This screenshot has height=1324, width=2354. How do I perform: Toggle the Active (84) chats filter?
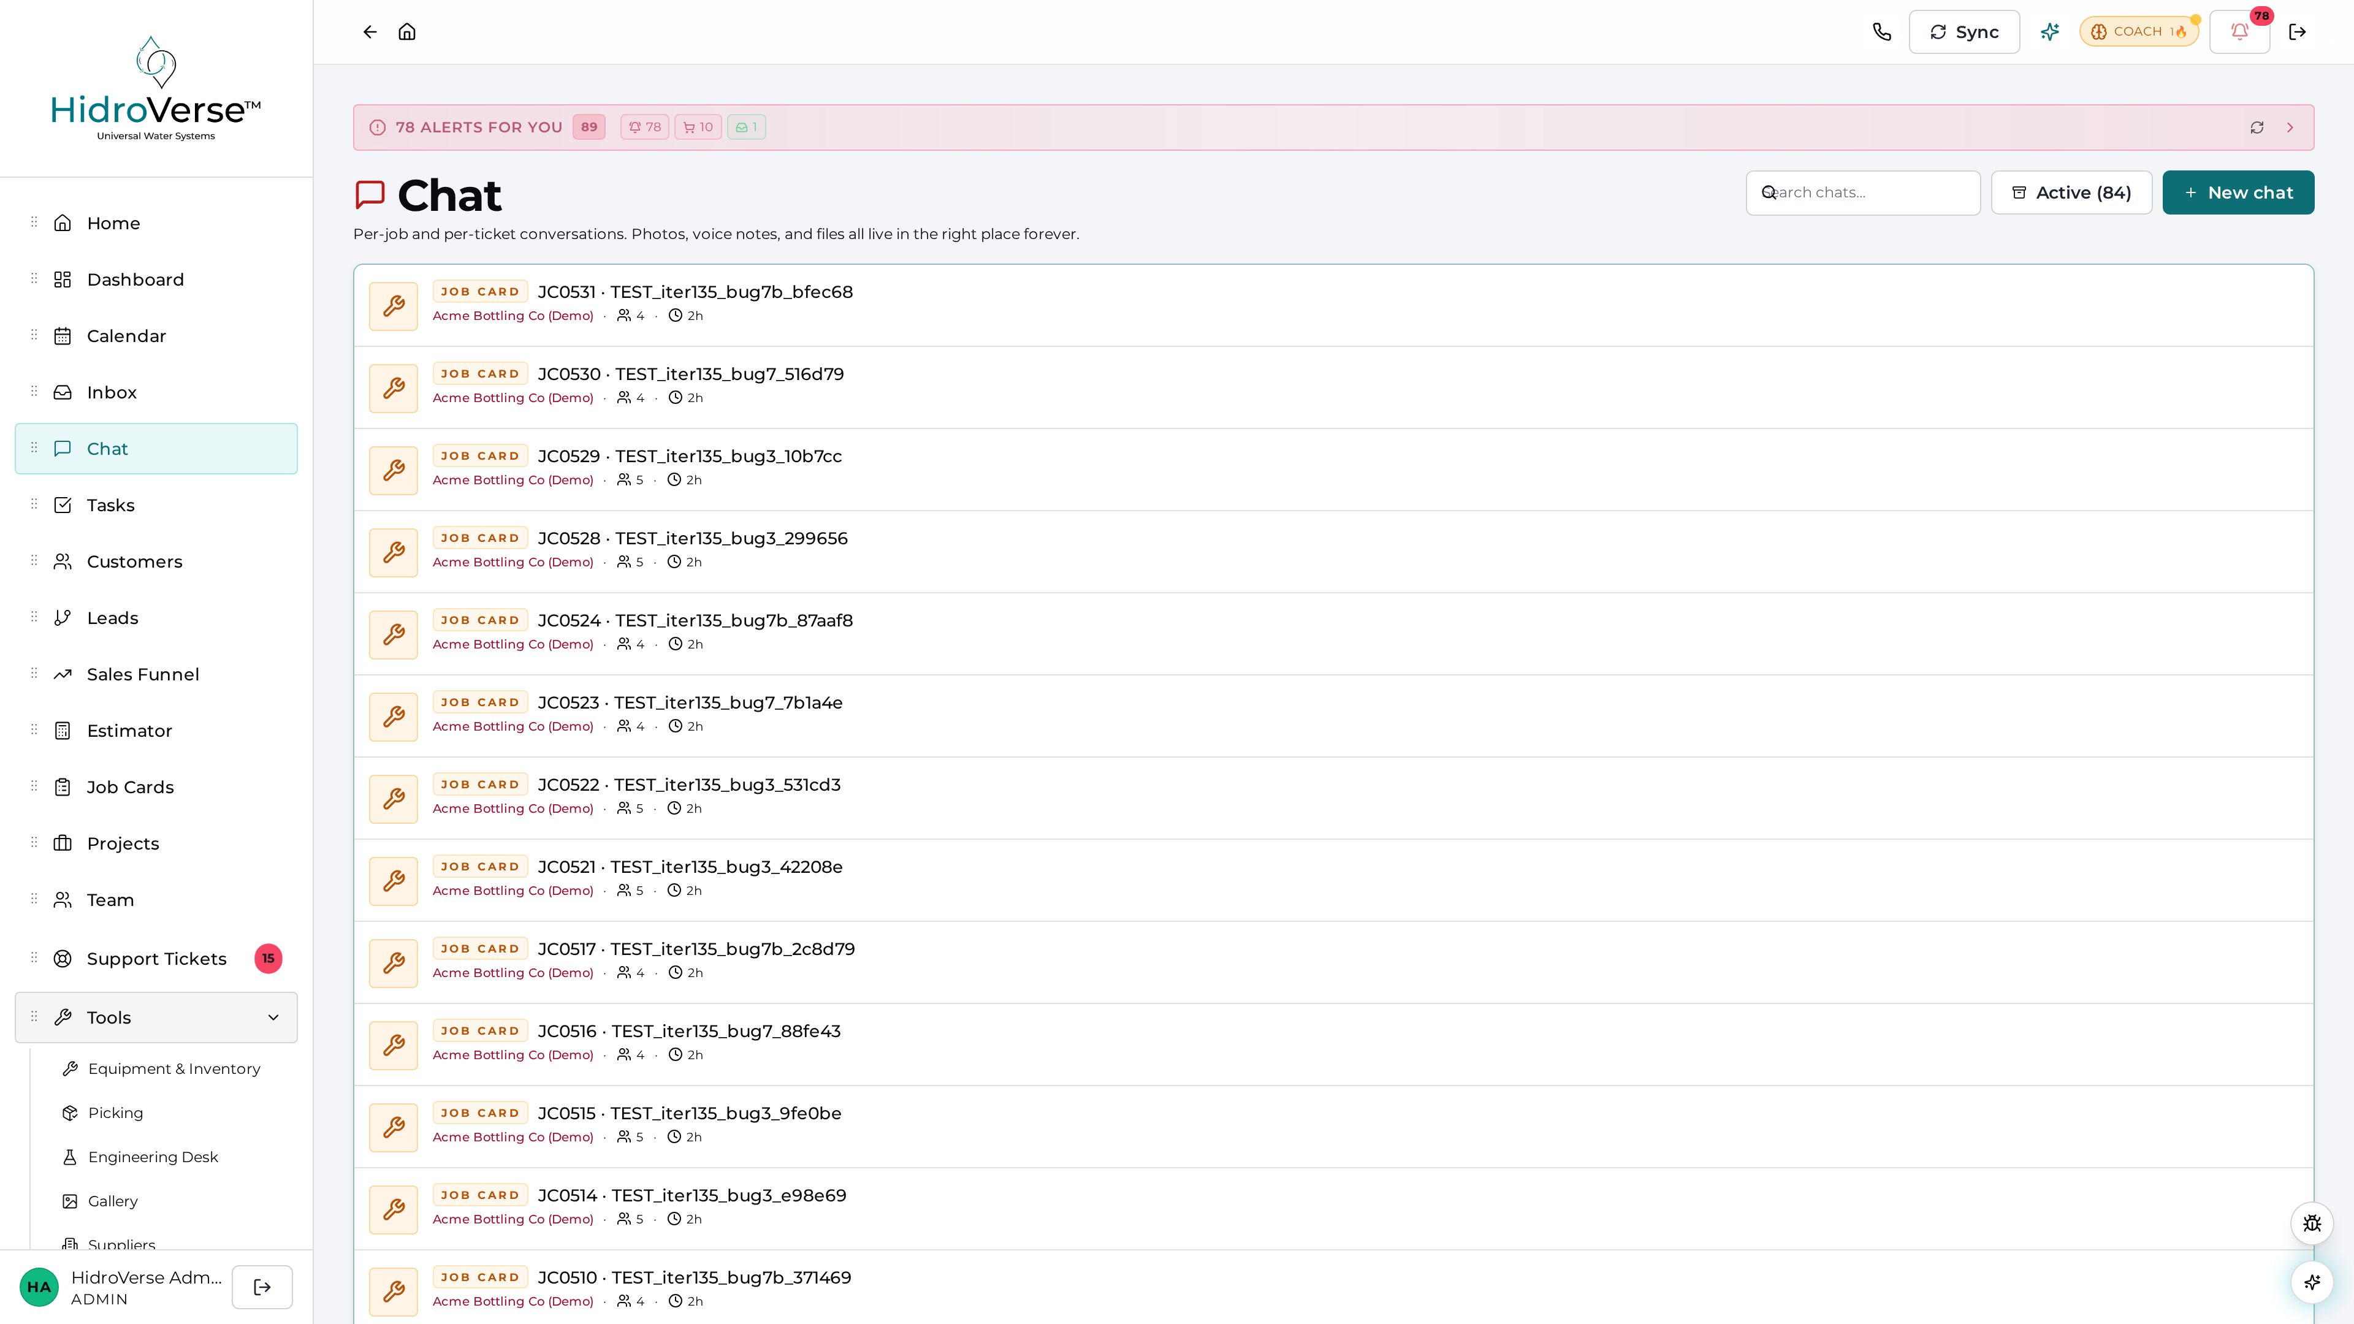(2071, 193)
